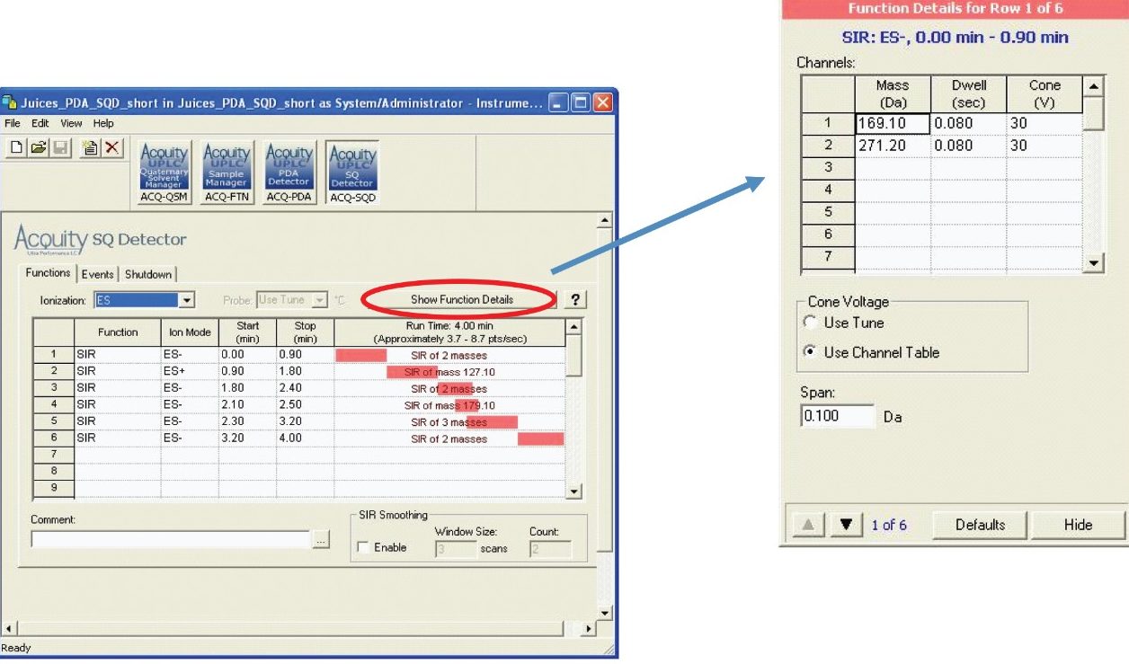
Task: Select the ACQ-FTN Sample Manager icon
Action: pos(226,174)
